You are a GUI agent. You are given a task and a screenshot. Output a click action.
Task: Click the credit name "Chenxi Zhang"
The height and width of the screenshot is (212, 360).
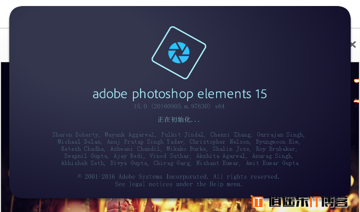pyautogui.click(x=230, y=135)
